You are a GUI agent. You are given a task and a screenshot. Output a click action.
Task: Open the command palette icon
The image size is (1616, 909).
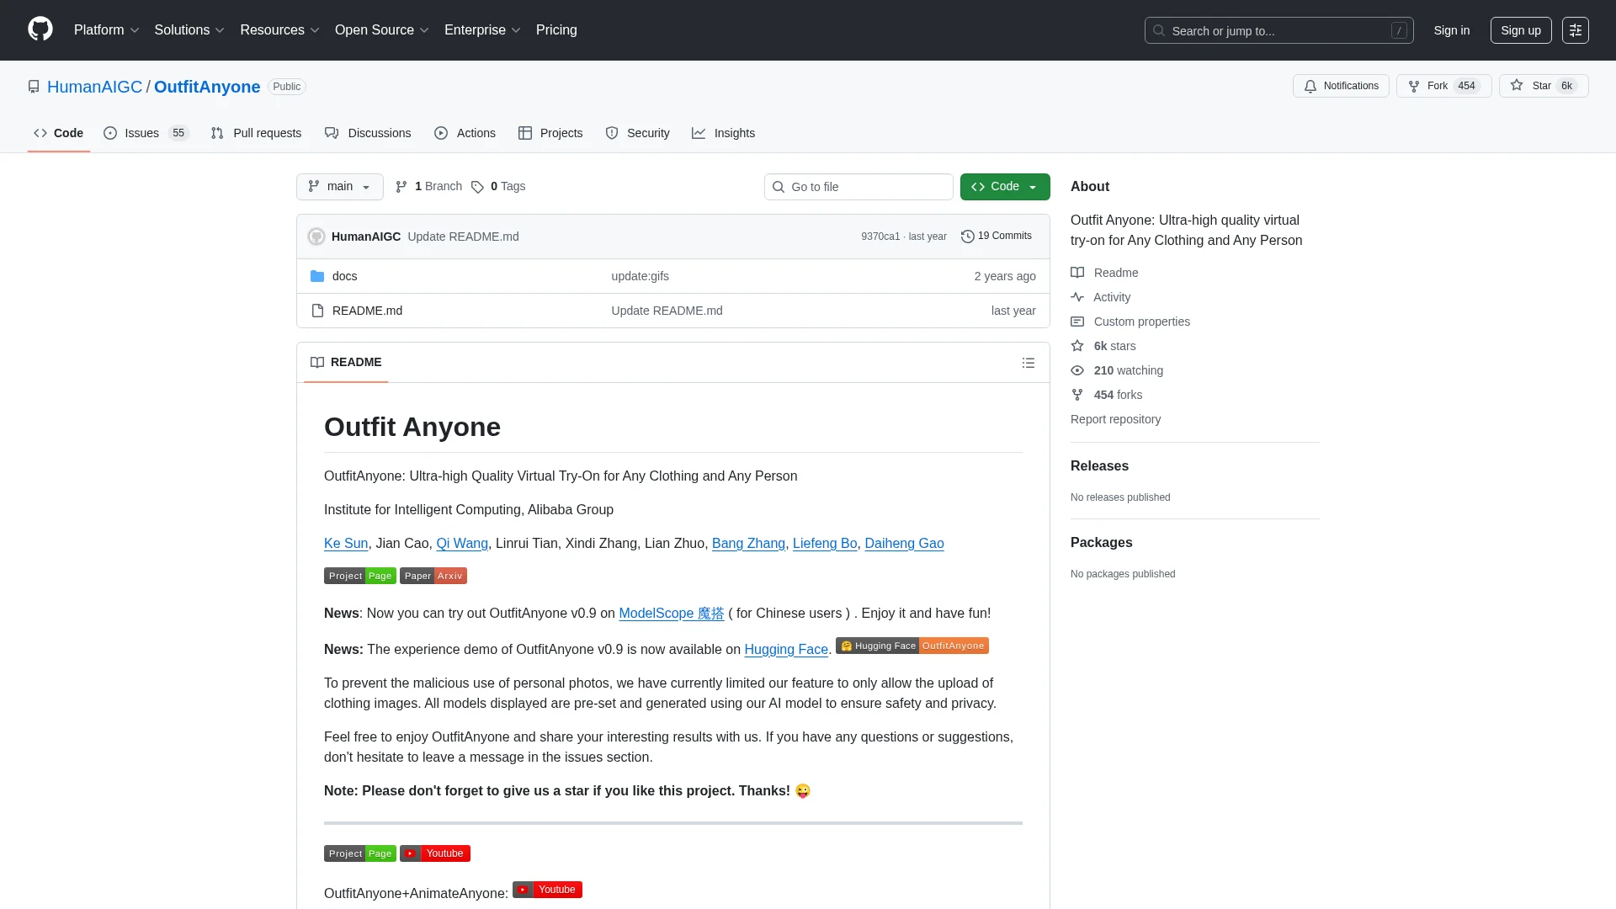tap(1575, 30)
